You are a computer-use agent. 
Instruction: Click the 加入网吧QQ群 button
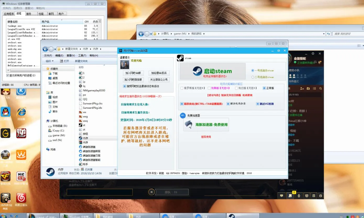click(x=133, y=73)
